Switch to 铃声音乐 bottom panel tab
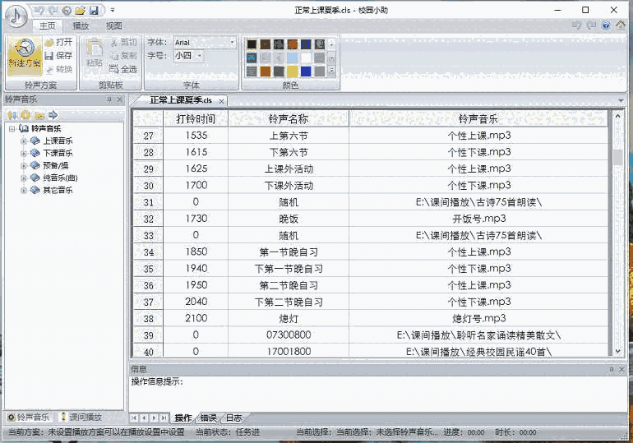Image resolution: width=633 pixels, height=443 pixels. coord(29,418)
